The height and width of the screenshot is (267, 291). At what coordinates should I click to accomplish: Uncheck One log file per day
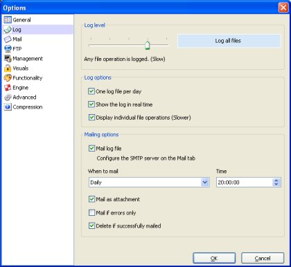(91, 91)
